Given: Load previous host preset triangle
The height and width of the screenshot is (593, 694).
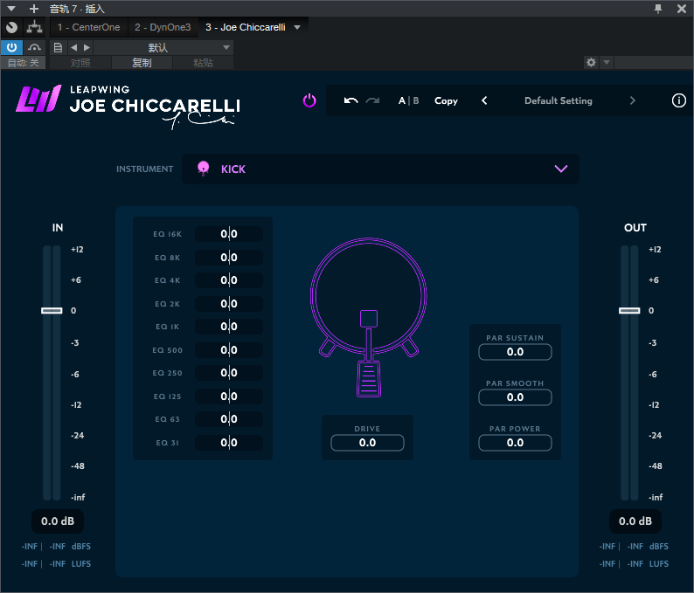Looking at the screenshot, I should pyautogui.click(x=74, y=47).
